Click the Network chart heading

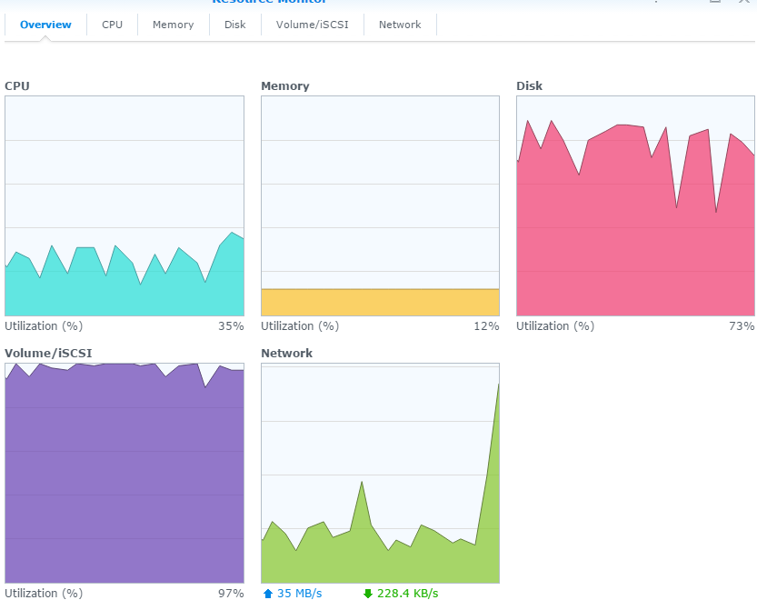tap(287, 353)
